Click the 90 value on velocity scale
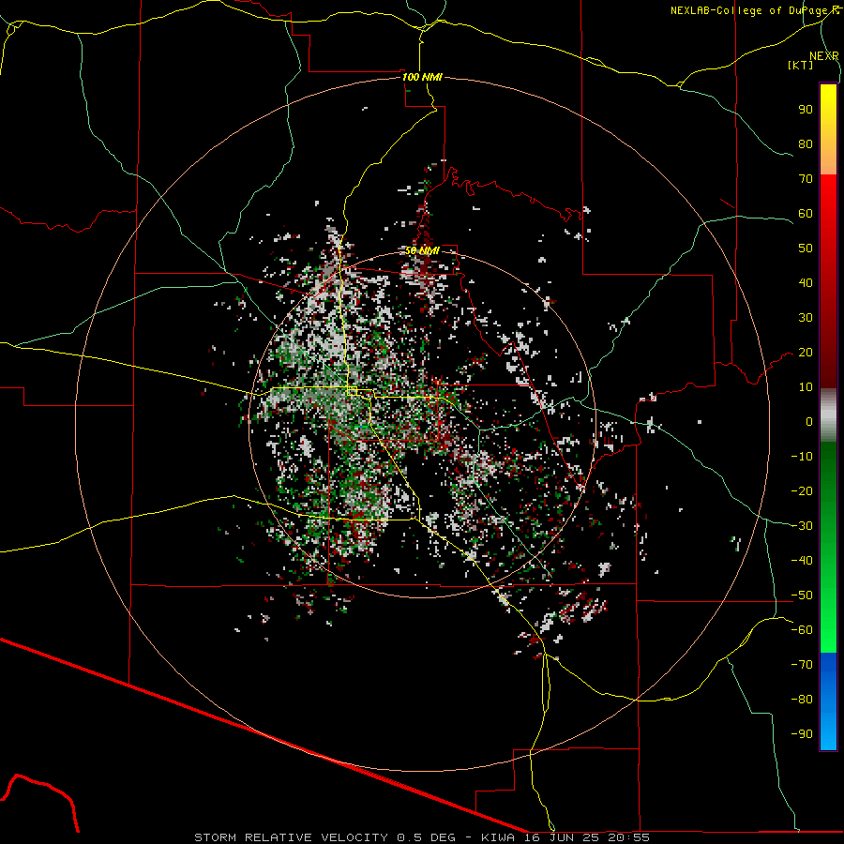 806,110
